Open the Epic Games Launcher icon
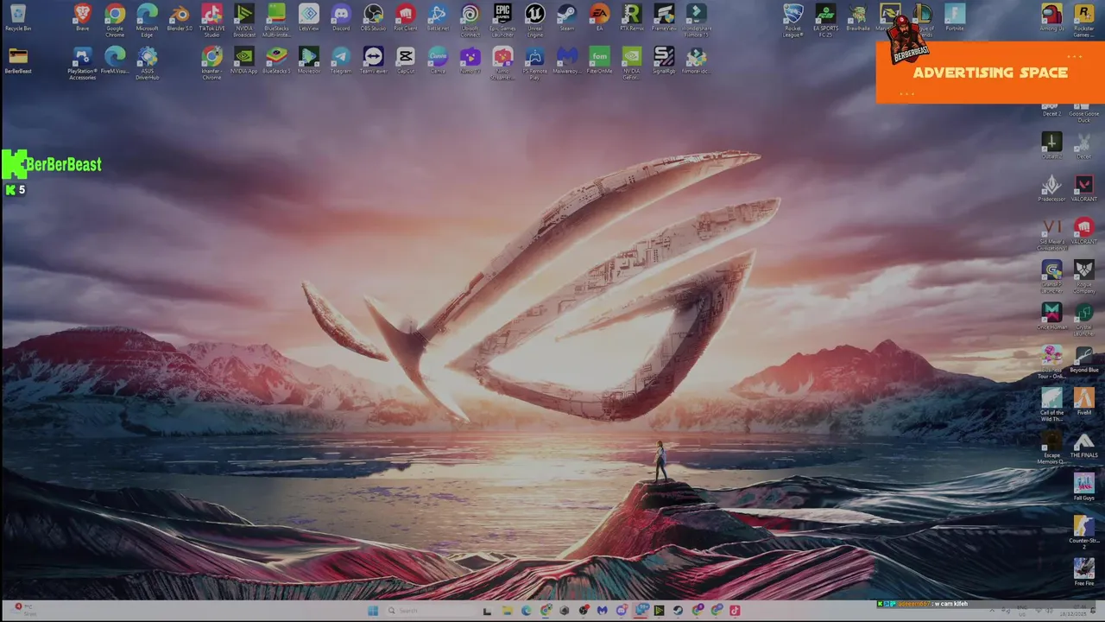Viewport: 1105px width, 622px height. coord(502,19)
